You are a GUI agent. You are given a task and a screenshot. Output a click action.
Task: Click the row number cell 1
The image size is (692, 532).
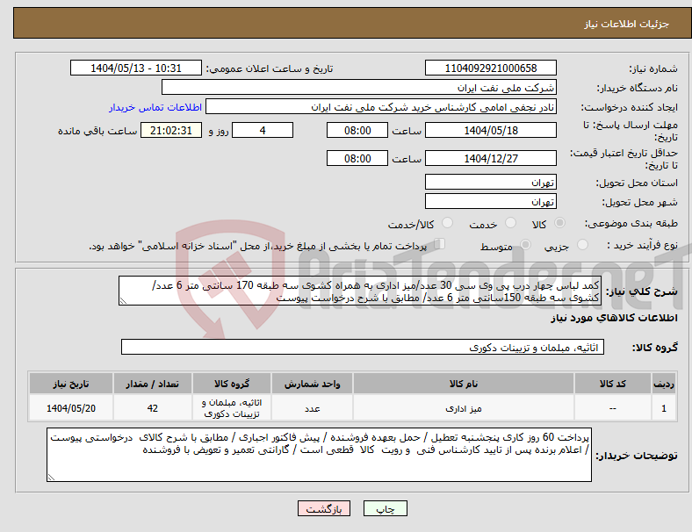pos(663,408)
